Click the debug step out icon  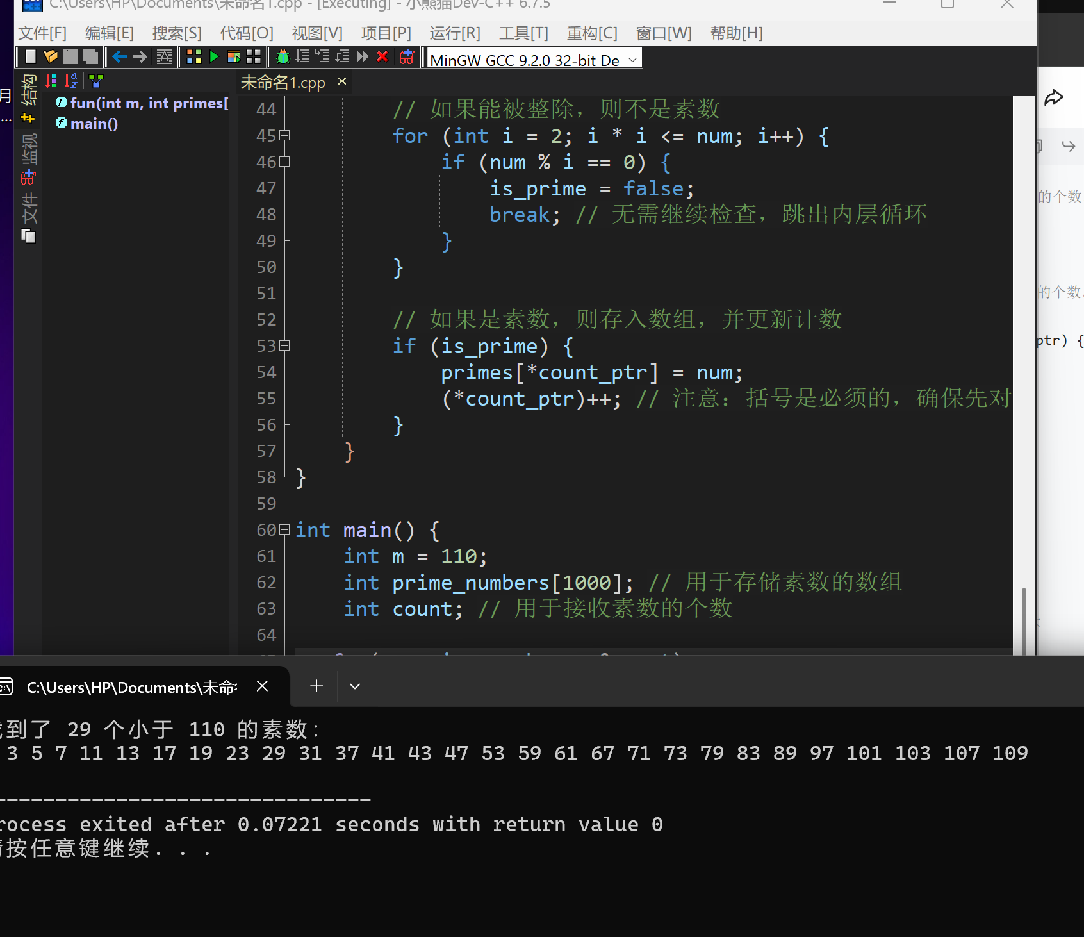click(343, 57)
